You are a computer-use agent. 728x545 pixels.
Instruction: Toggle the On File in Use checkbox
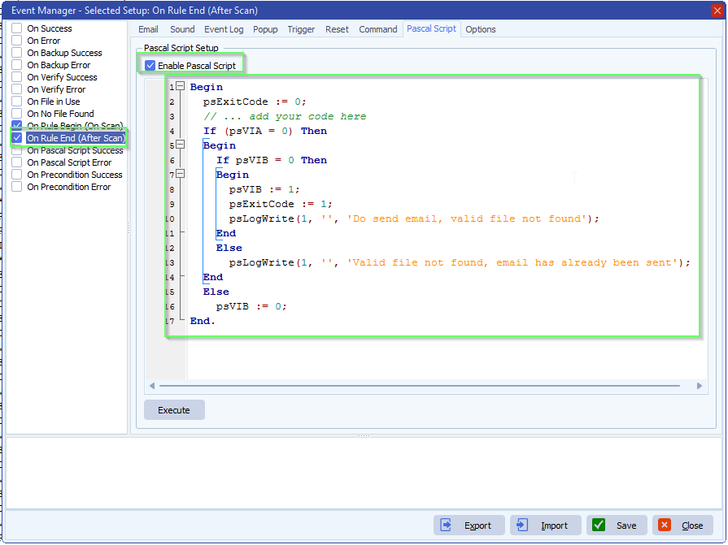17,102
